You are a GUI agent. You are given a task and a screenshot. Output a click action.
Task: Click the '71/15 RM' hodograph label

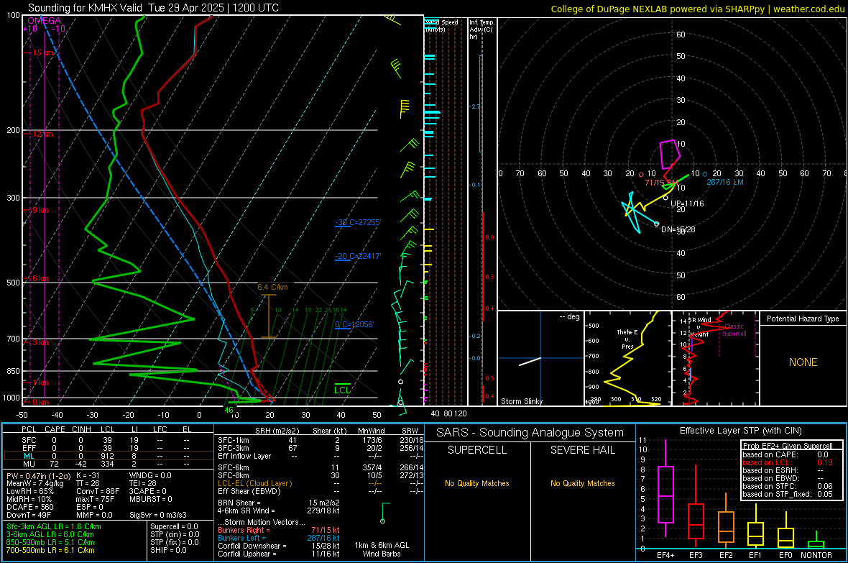coord(661,183)
